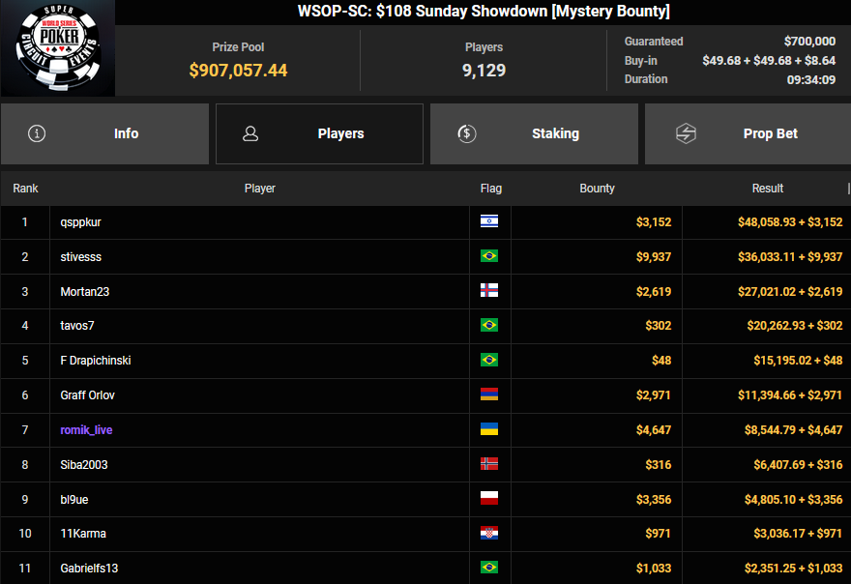This screenshot has height=584, width=851.
Task: Select the highlighted player romik_live
Action: (x=86, y=429)
